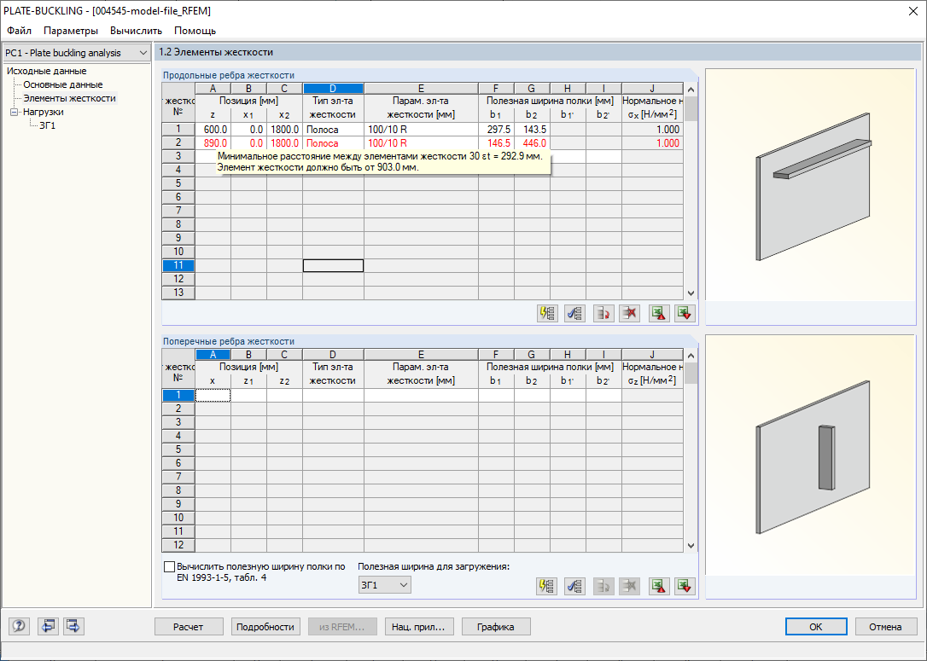Click Excel up-arrow icon under transverse stiffeners table
Screen dimensions: 927x661
[x=659, y=586]
